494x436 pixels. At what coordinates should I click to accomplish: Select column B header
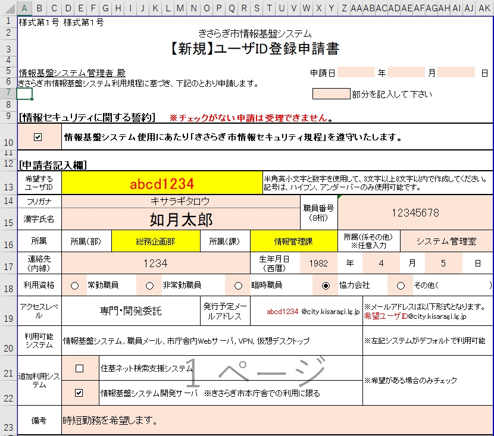tap(39, 8)
